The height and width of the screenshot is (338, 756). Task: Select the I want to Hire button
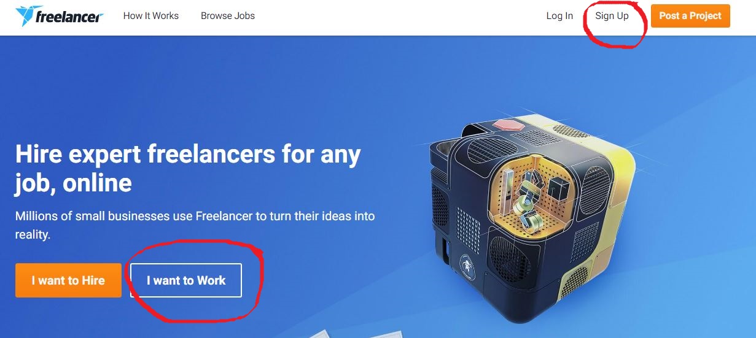coord(68,280)
